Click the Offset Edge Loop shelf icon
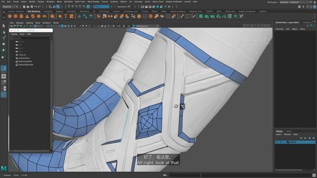317x178 pixels. 193,16
